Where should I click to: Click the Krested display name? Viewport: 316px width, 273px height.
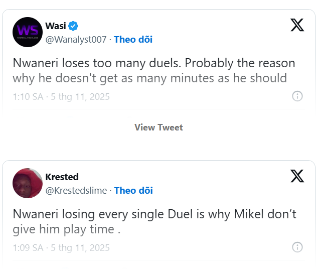pos(62,177)
